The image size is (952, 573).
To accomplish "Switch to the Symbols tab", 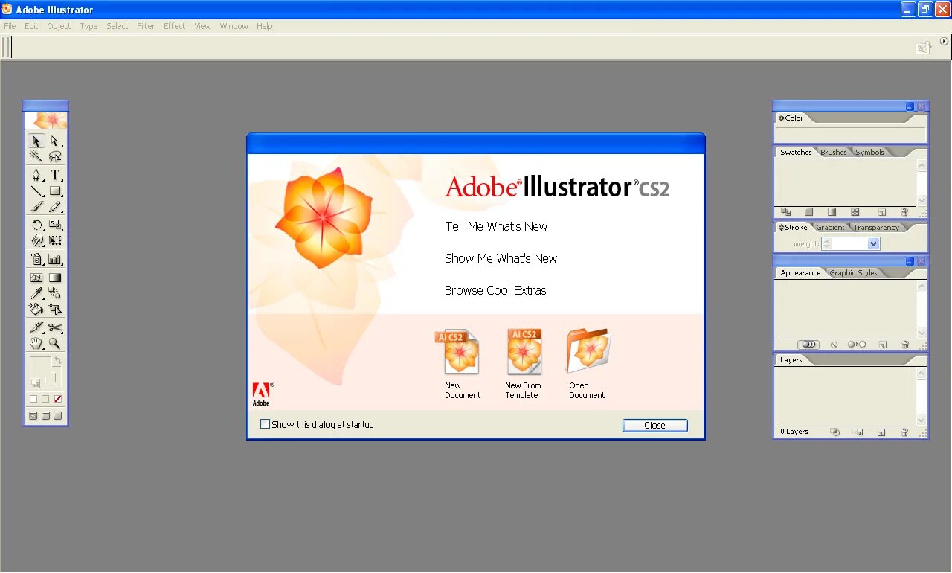I will pos(869,153).
